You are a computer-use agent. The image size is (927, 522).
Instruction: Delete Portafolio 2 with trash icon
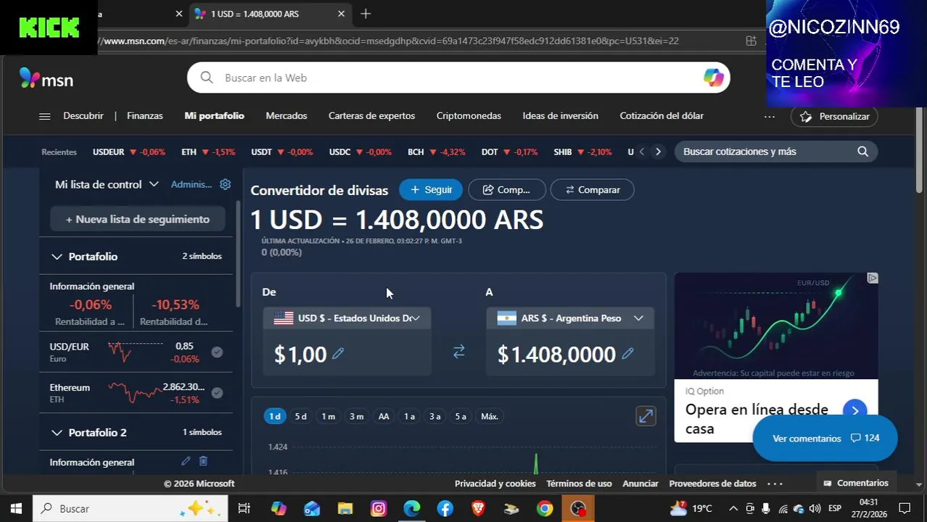pyautogui.click(x=203, y=461)
